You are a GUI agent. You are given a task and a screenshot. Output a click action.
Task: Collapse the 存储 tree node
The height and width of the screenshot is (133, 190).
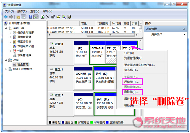point(6,60)
